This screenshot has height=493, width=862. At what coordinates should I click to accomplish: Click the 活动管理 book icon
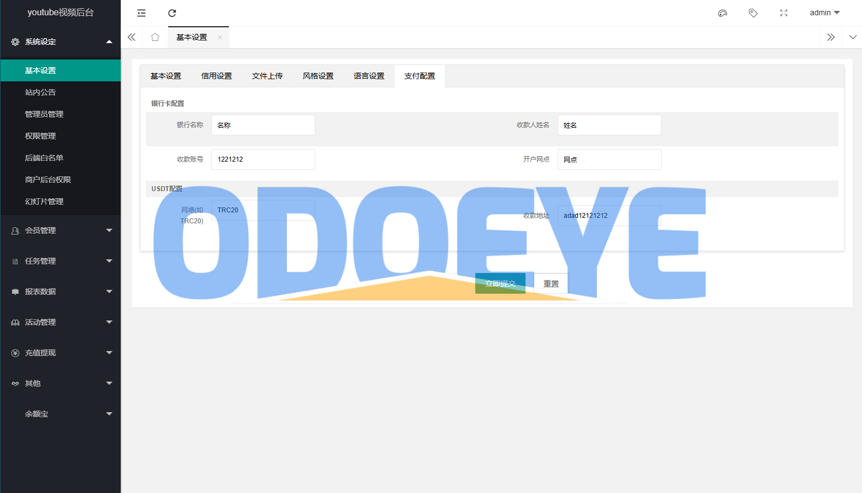point(15,322)
